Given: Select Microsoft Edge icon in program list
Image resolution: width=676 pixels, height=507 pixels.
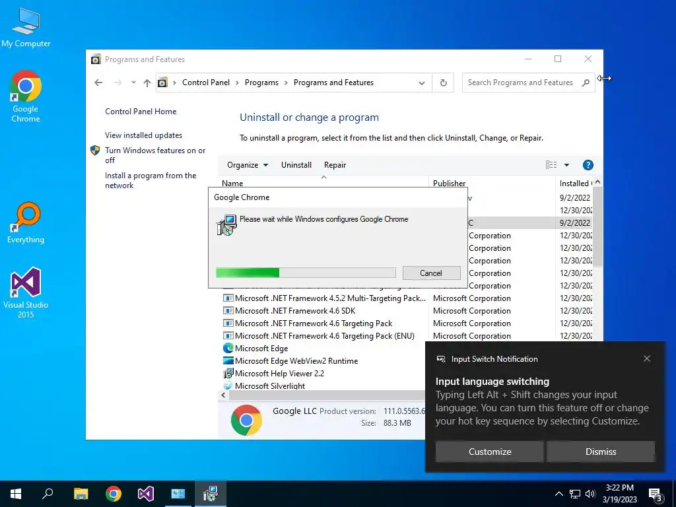Looking at the screenshot, I should click(x=228, y=348).
